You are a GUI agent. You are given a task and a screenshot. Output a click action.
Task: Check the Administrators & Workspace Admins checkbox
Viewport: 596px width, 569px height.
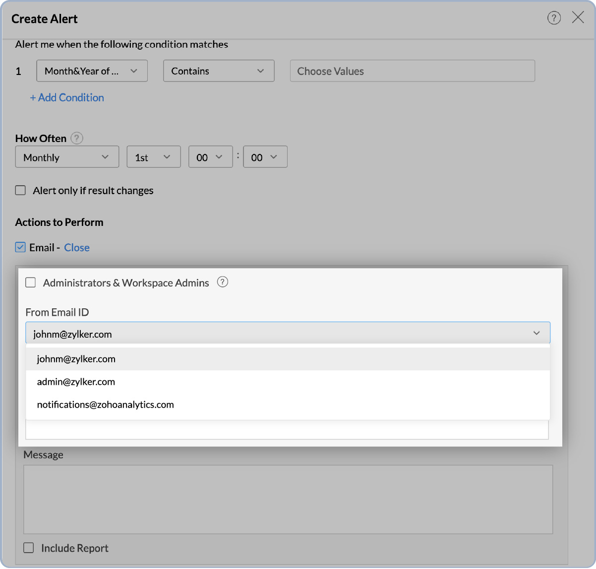pos(30,282)
